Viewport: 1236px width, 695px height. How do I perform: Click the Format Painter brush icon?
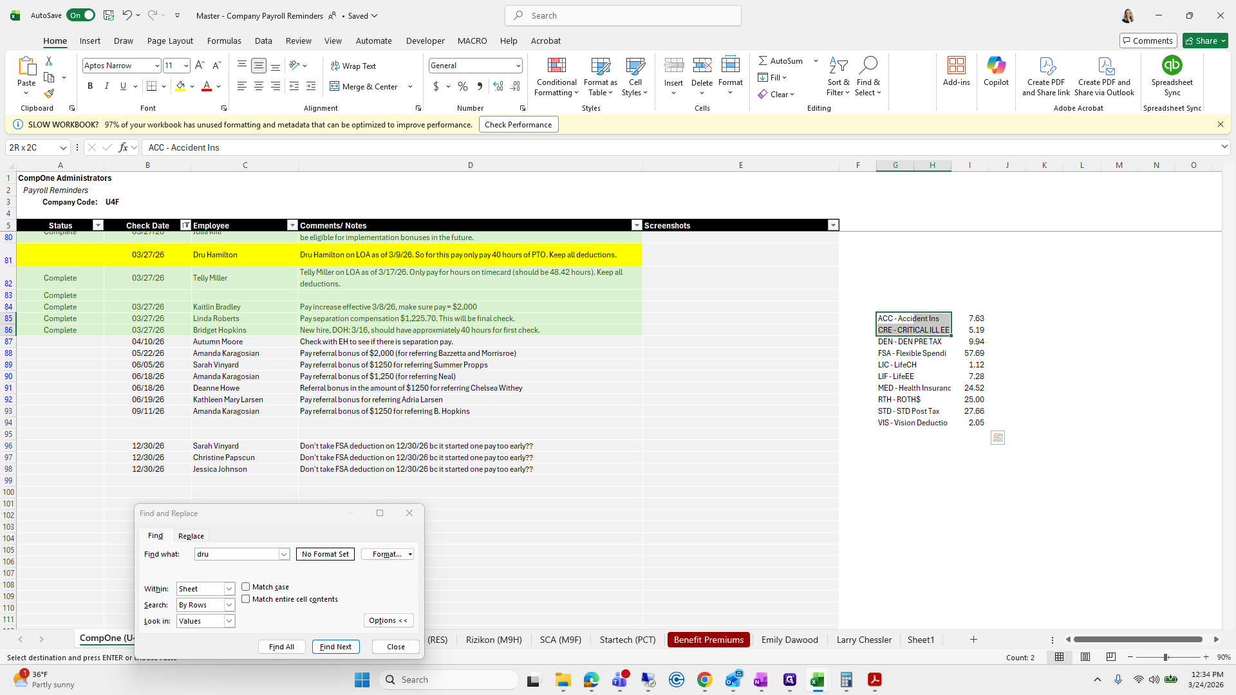click(49, 93)
